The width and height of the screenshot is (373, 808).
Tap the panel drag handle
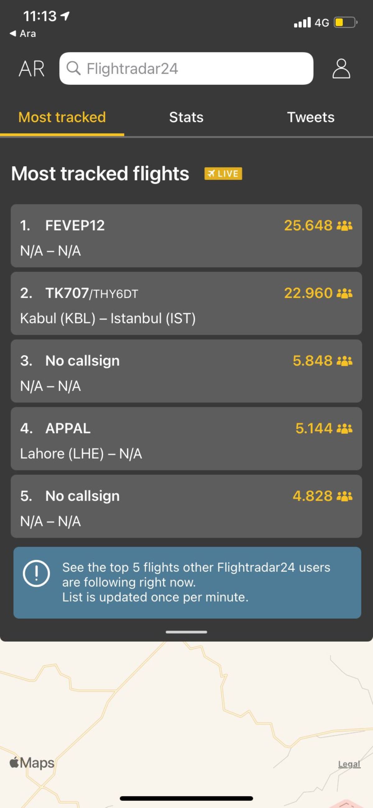pos(186,632)
